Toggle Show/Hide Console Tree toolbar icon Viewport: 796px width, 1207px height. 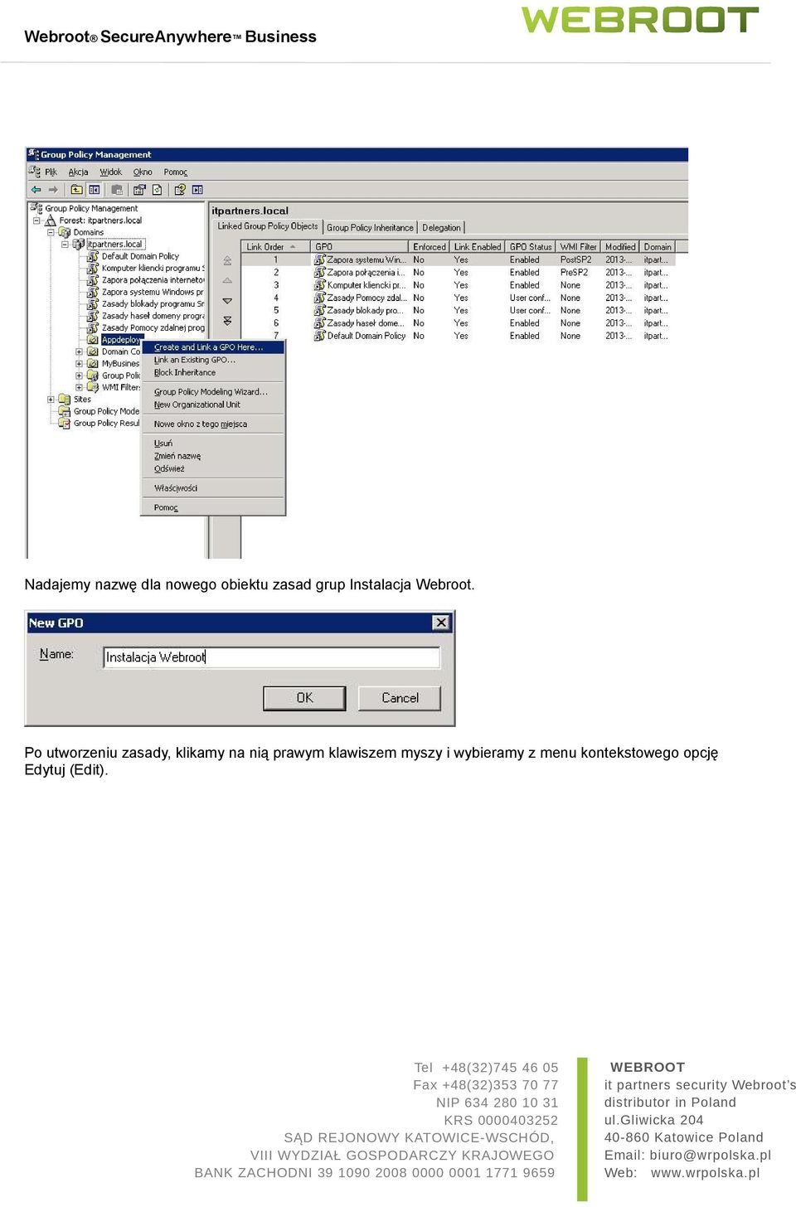[x=95, y=190]
